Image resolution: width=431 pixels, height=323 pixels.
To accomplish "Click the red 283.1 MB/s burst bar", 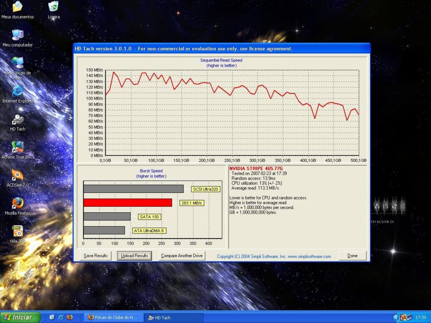I will (128, 202).
